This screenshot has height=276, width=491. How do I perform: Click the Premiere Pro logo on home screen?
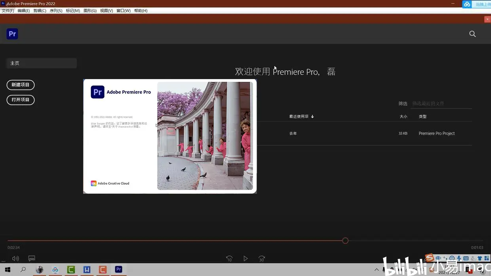pyautogui.click(x=12, y=34)
